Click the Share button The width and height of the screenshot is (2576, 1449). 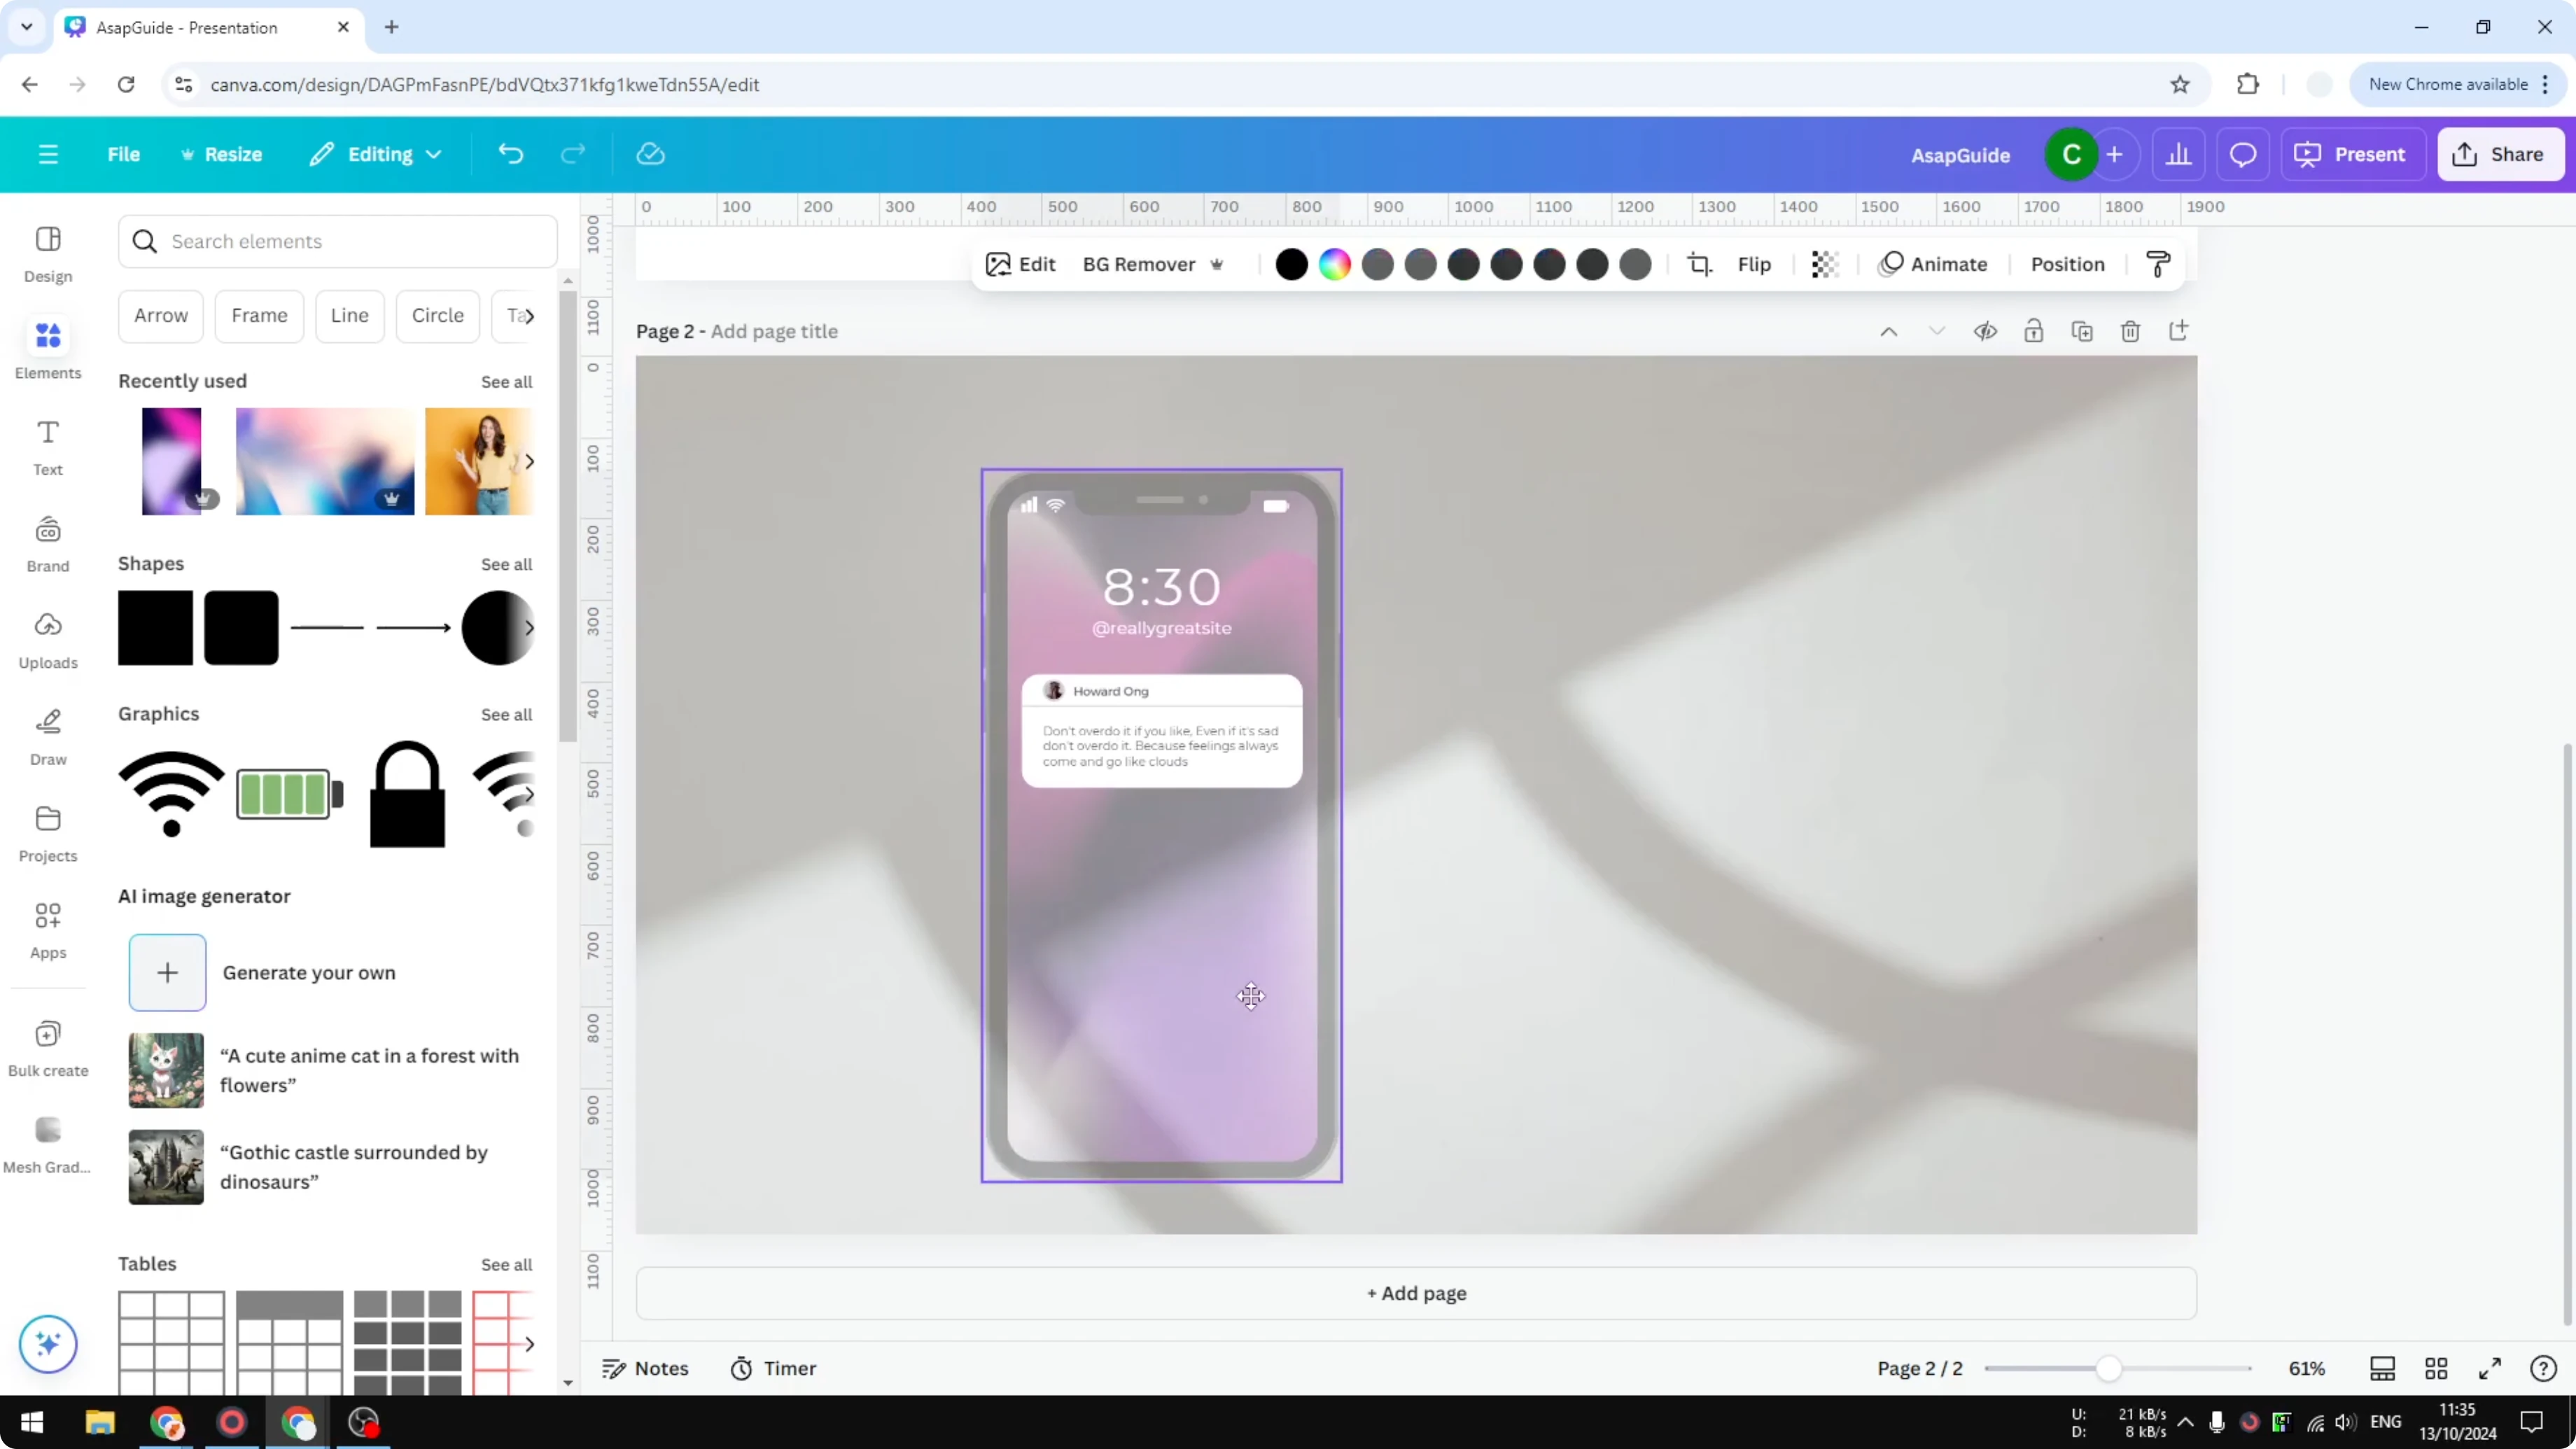coord(2500,154)
